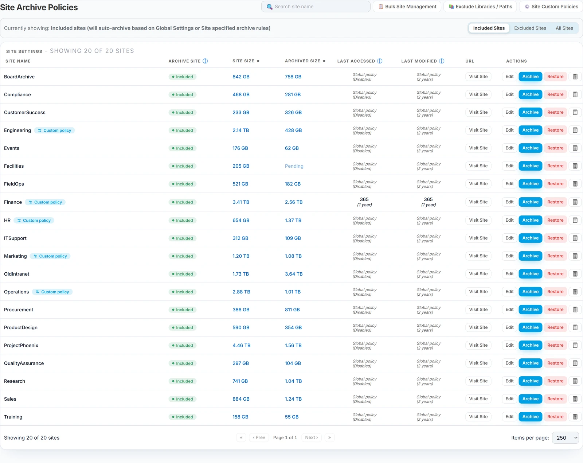This screenshot has height=463, width=583.
Task: Visit the HR site
Action: (x=478, y=220)
